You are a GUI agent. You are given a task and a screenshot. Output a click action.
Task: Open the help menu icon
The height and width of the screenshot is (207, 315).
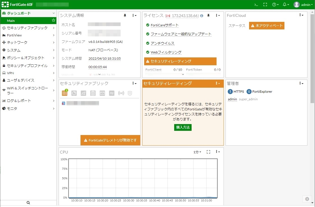275,4
